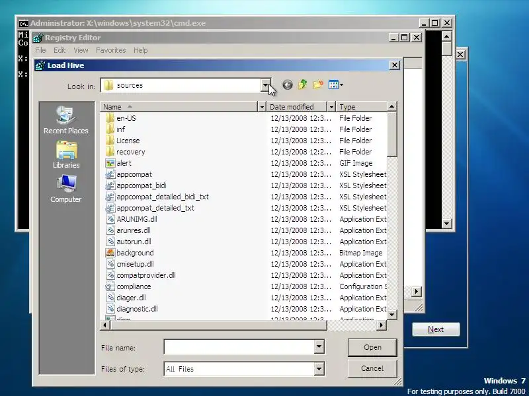Screen dimensions: 529x396
Task: Sort the list by the Type column
Action: (361, 107)
